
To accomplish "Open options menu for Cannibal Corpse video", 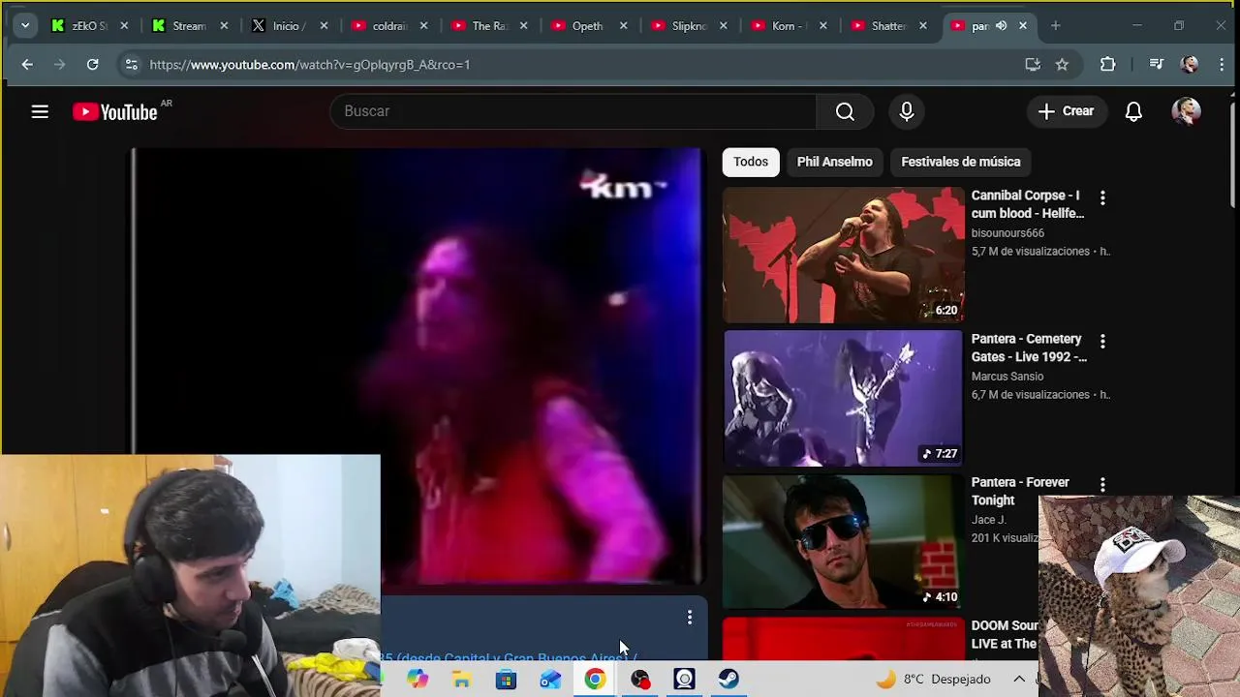I will coord(1102,197).
